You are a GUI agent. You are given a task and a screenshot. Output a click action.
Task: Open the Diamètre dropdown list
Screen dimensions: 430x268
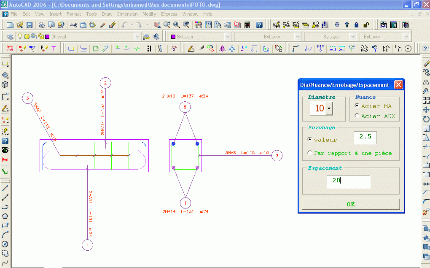pos(329,108)
